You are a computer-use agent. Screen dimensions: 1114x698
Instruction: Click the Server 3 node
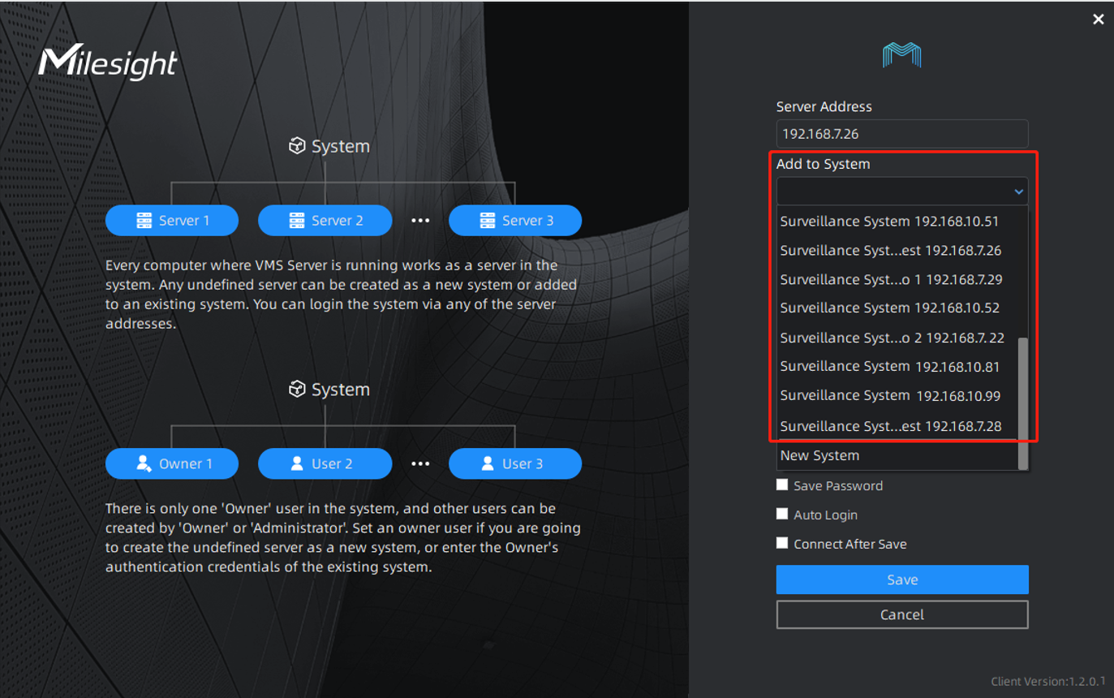coord(515,220)
